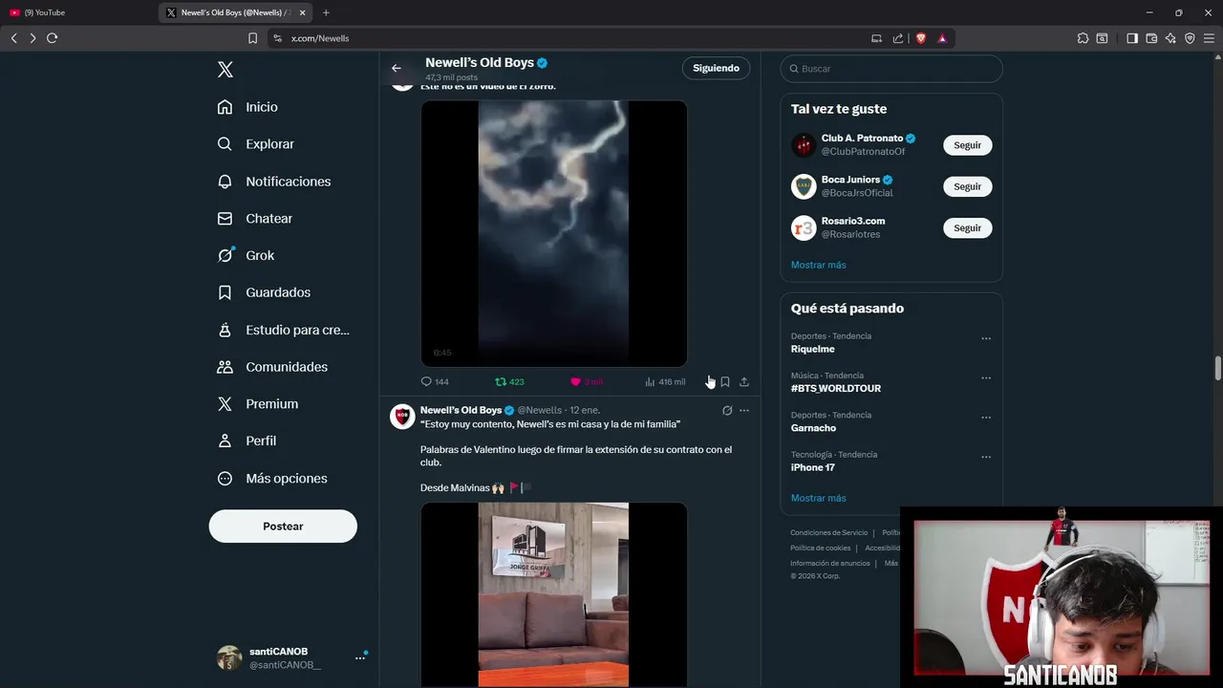Play the lightning video thumbnail
The image size is (1223, 688).
(554, 233)
